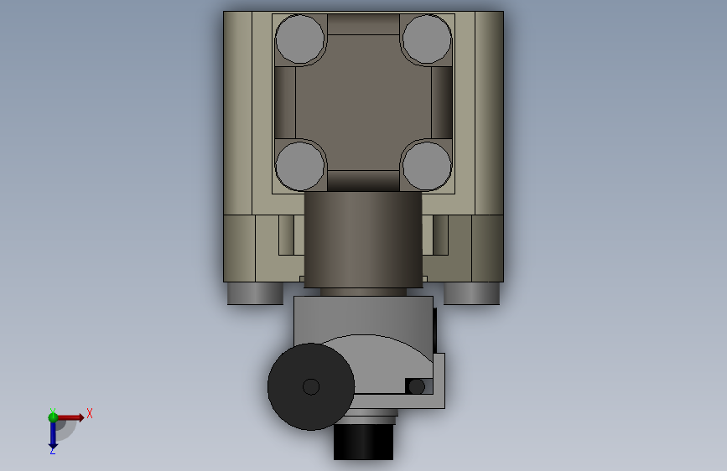The width and height of the screenshot is (727, 471).
Task: Select the central square brown face between bolts
Action: (x=364, y=102)
